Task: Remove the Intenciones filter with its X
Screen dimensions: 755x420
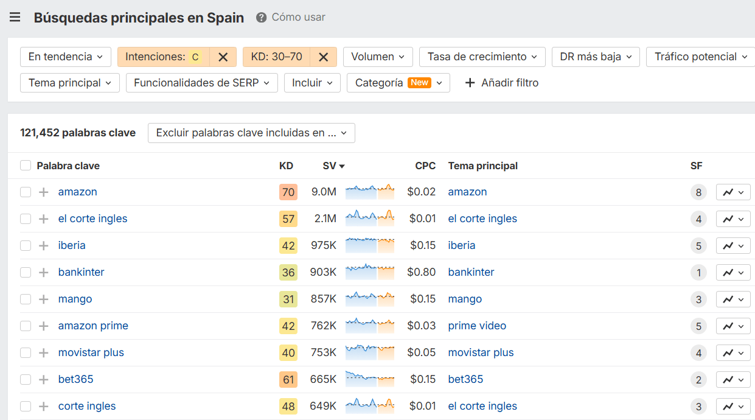Action: point(223,57)
